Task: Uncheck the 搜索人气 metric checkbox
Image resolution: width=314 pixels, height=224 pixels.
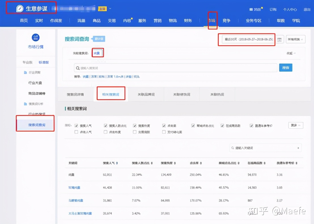Action: coord(76,125)
